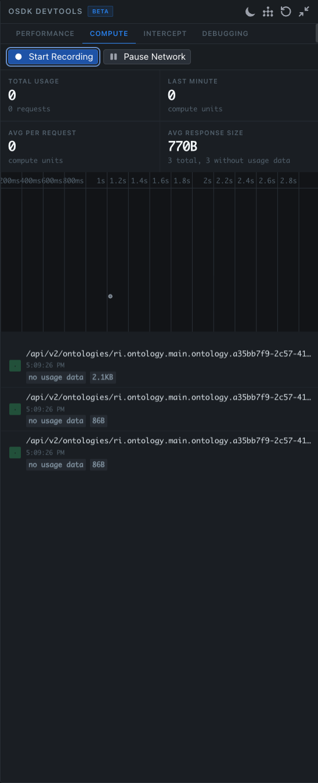Click the BETA badge beside OSDK Devtools

coord(100,11)
